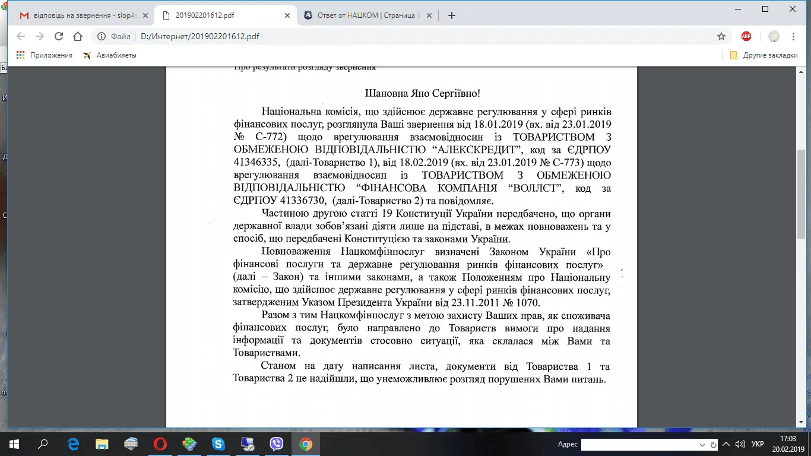This screenshot has width=811, height=456.
Task: Expand the hidden system tray icons
Action: pos(726,444)
